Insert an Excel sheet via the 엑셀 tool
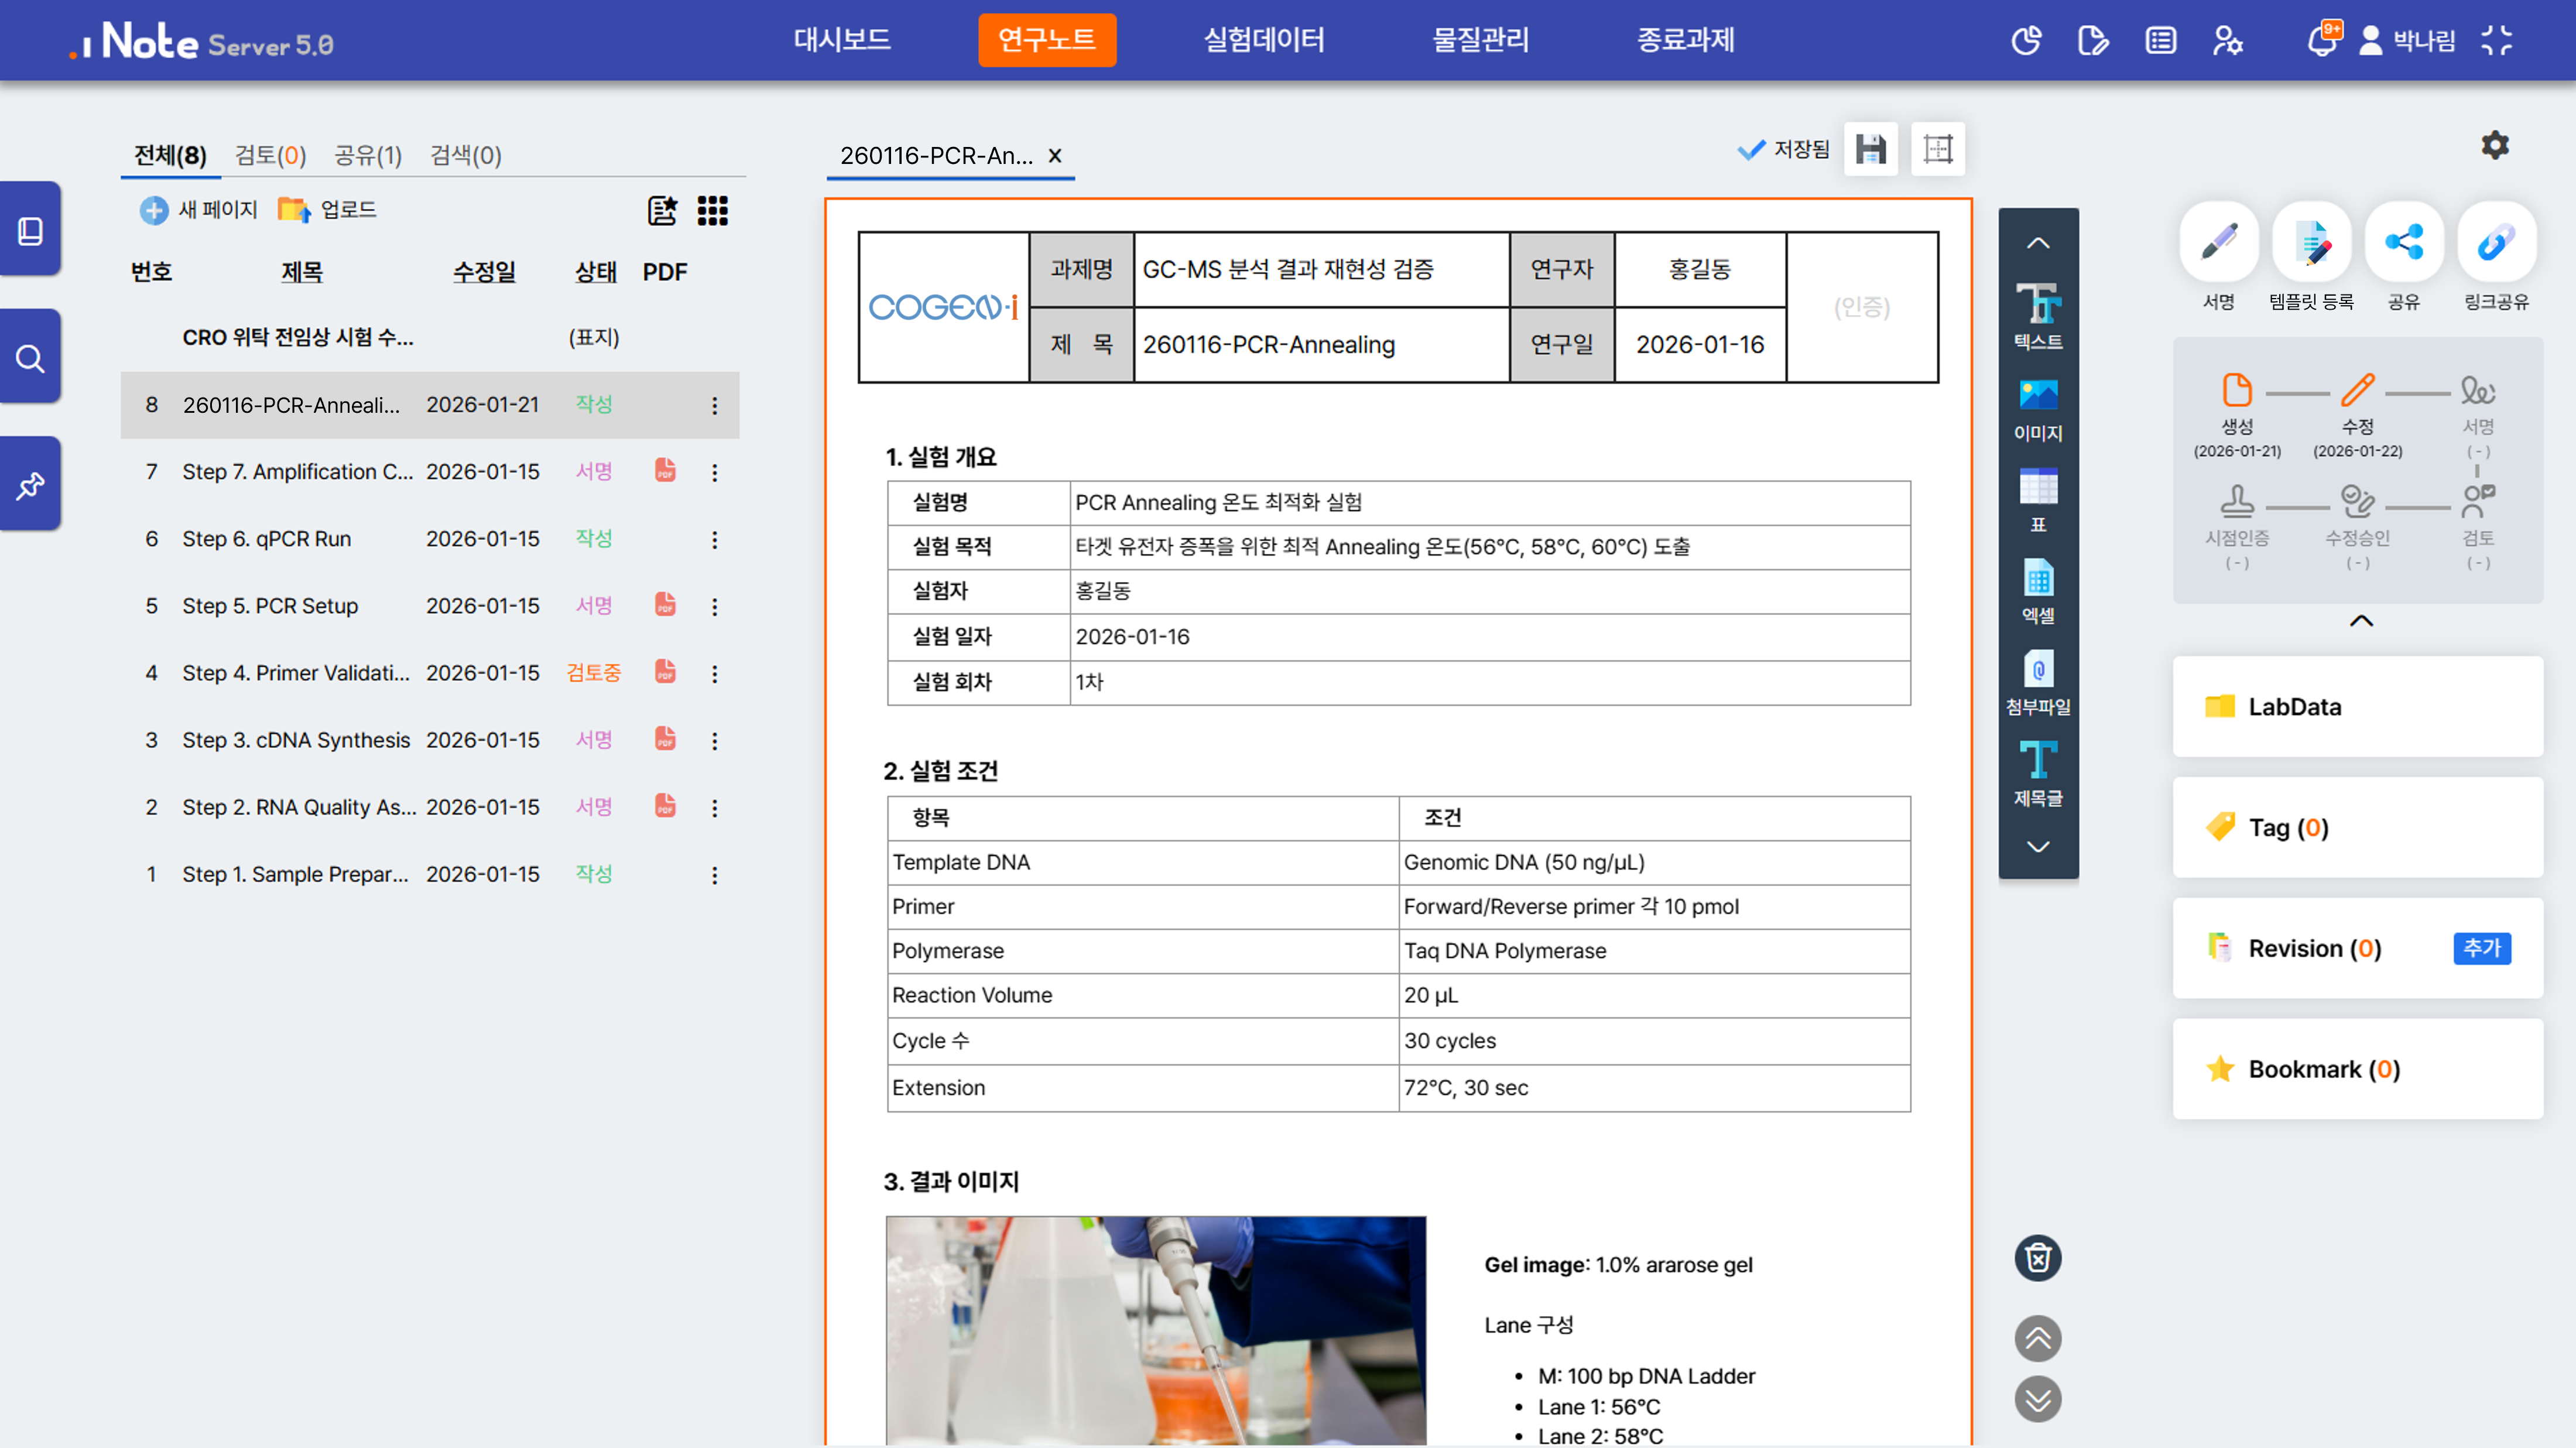 pyautogui.click(x=2038, y=592)
